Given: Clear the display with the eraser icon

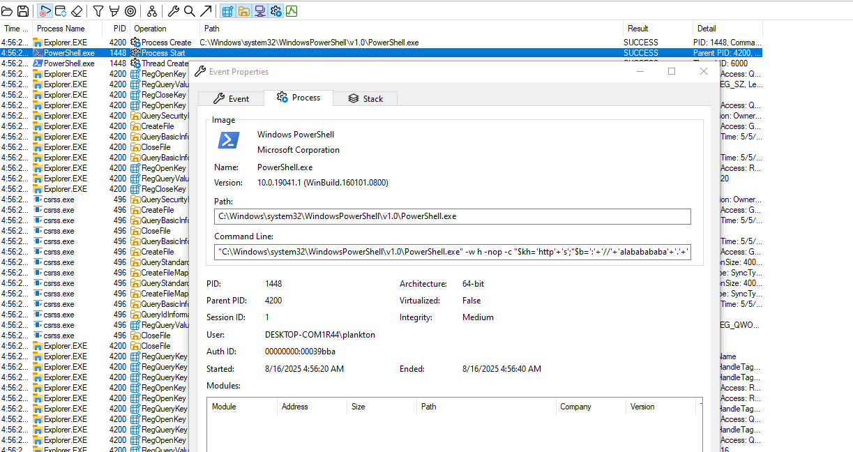Looking at the screenshot, I should click(77, 11).
